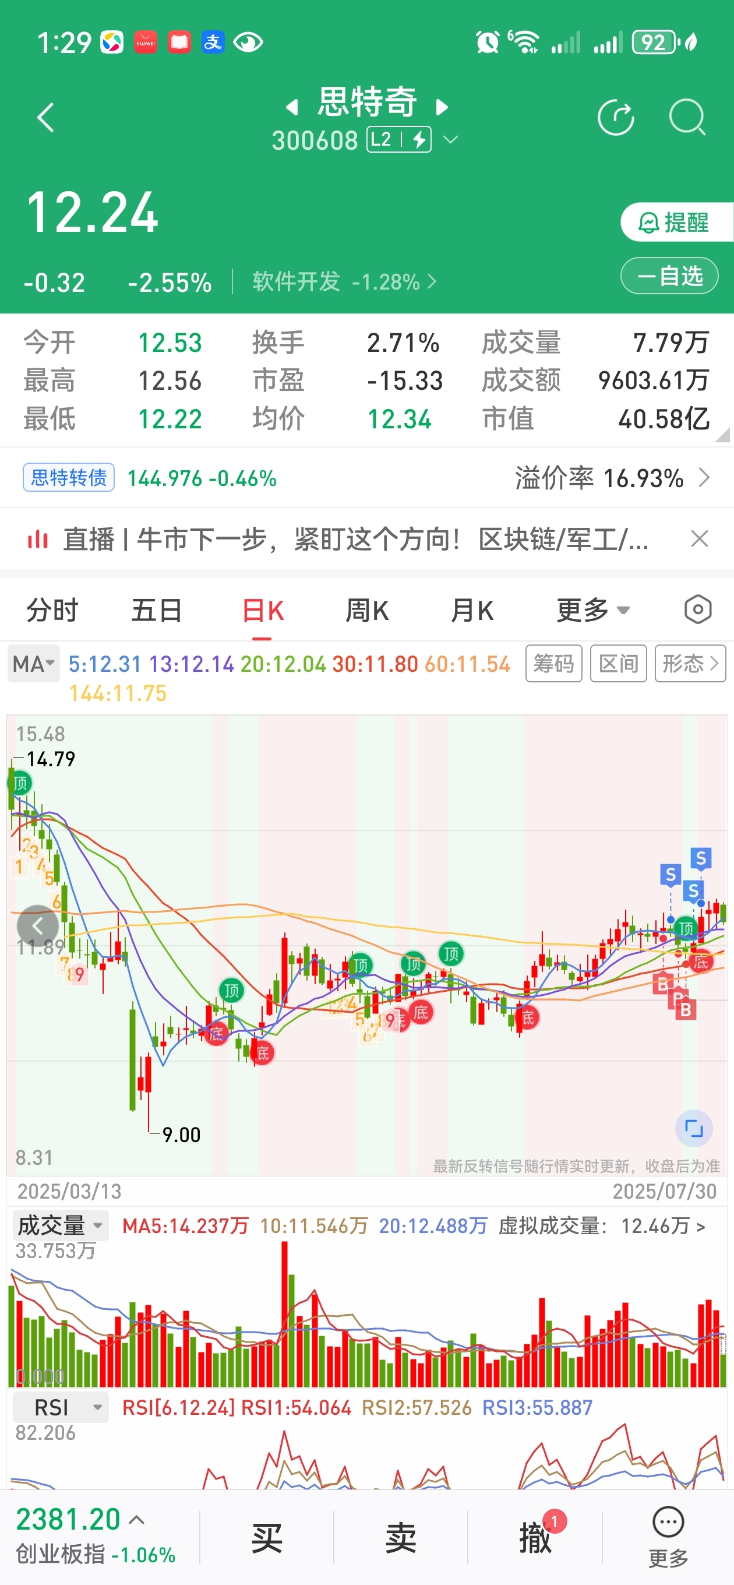This screenshot has height=1585, width=734.
Task: Tap 成交额 9603.61万 value
Action: point(654,381)
